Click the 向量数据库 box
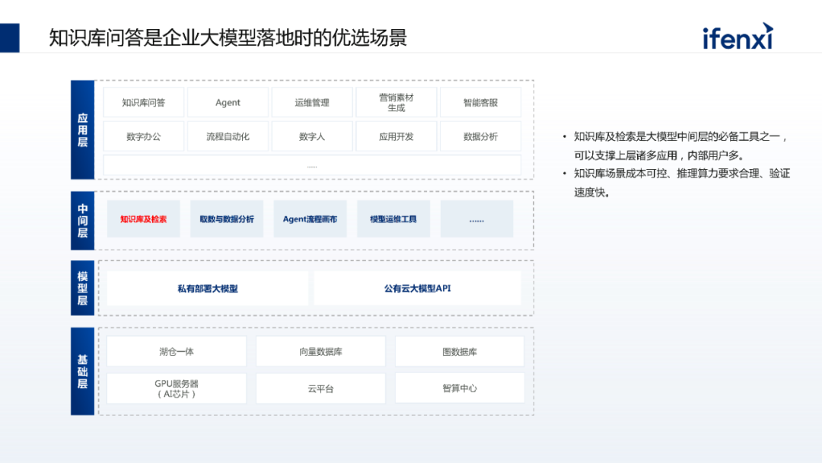The width and height of the screenshot is (822, 463). 320,352
